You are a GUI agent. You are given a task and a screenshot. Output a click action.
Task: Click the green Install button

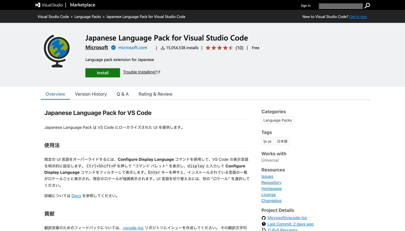click(103, 73)
